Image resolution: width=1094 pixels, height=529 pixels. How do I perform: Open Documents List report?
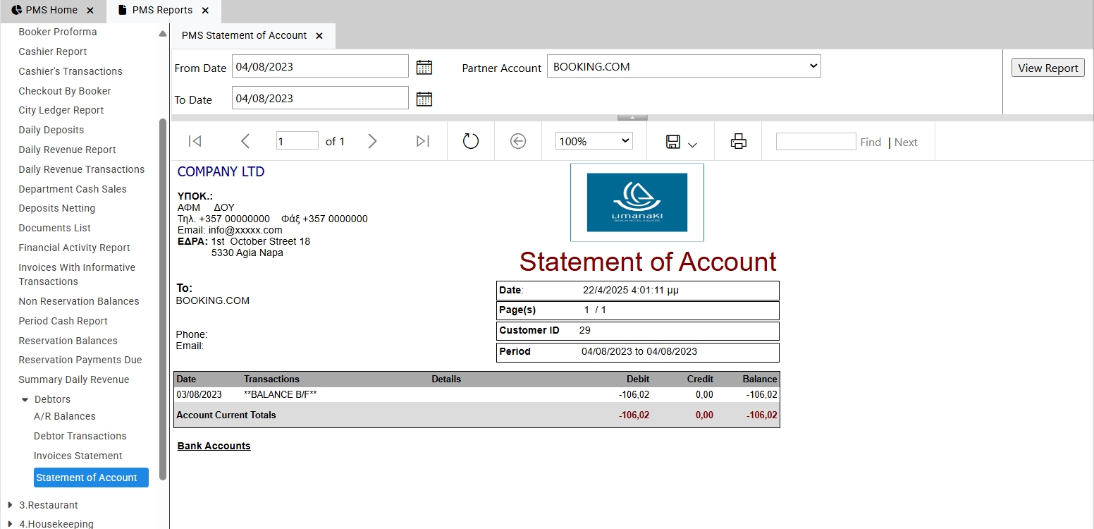point(55,228)
